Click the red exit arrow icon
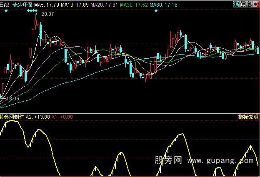 pos(255,4)
